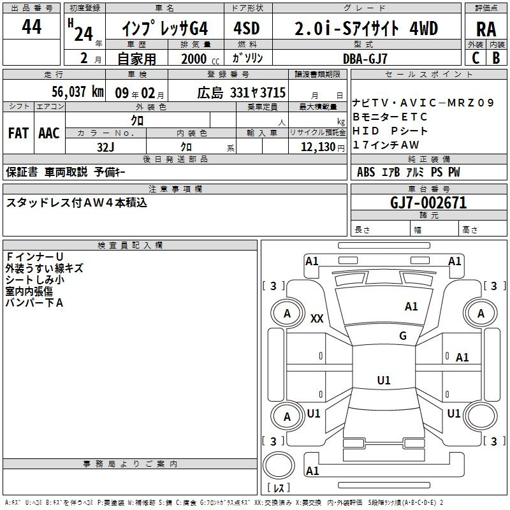510x510 pixels.
Task: Click the empty rear-right tire circle
Action: coord(481,416)
